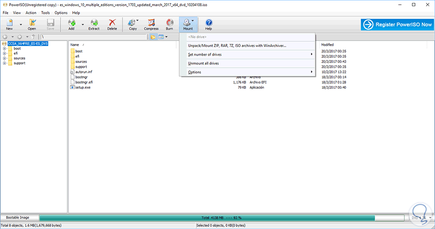Viewport: 435px width, 229px height.
Task: Open the Options menu in menu bar
Action: pos(61,13)
